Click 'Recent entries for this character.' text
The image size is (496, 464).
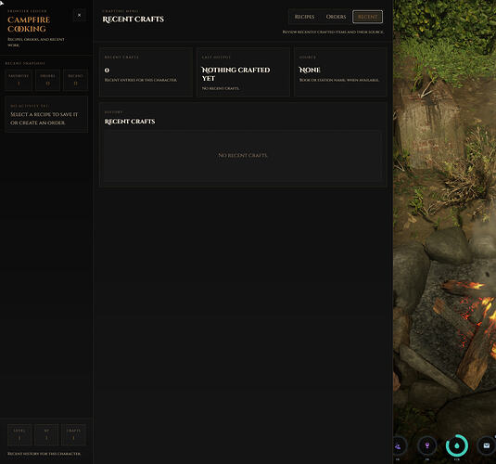[x=141, y=80]
